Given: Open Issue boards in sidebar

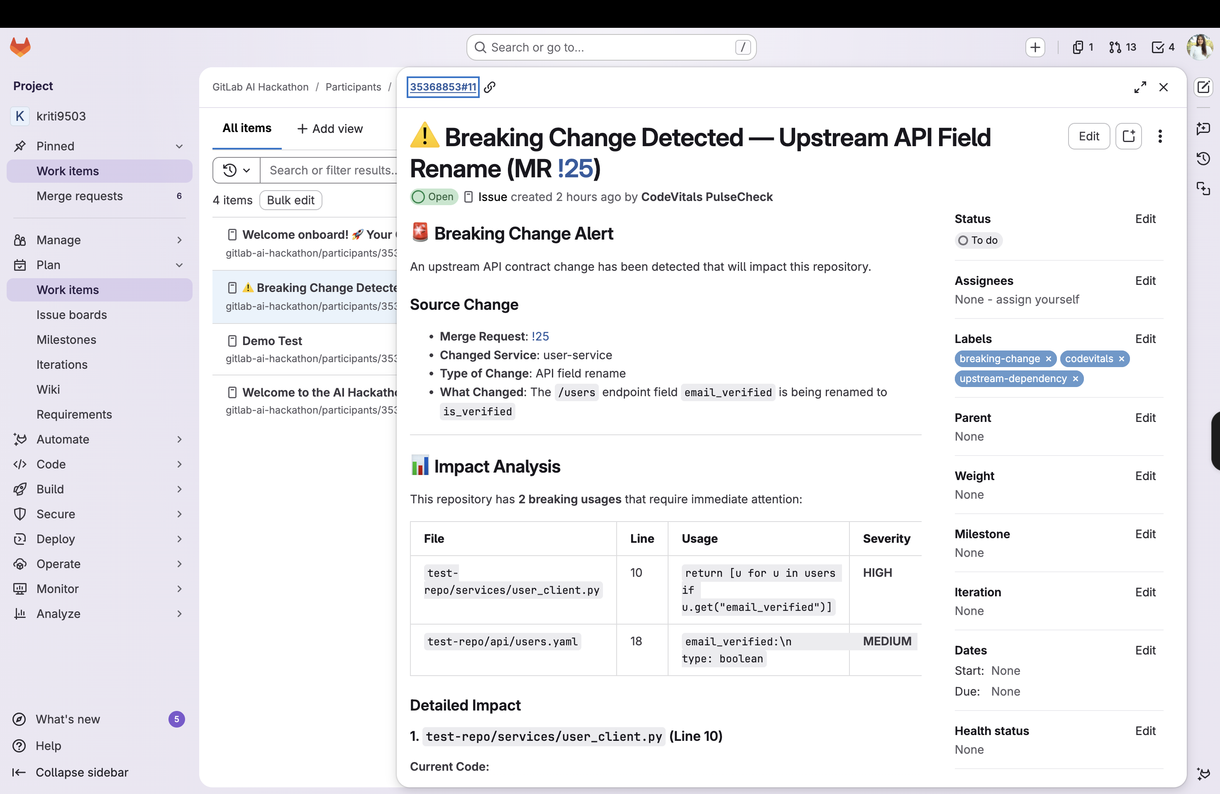Looking at the screenshot, I should coord(71,314).
